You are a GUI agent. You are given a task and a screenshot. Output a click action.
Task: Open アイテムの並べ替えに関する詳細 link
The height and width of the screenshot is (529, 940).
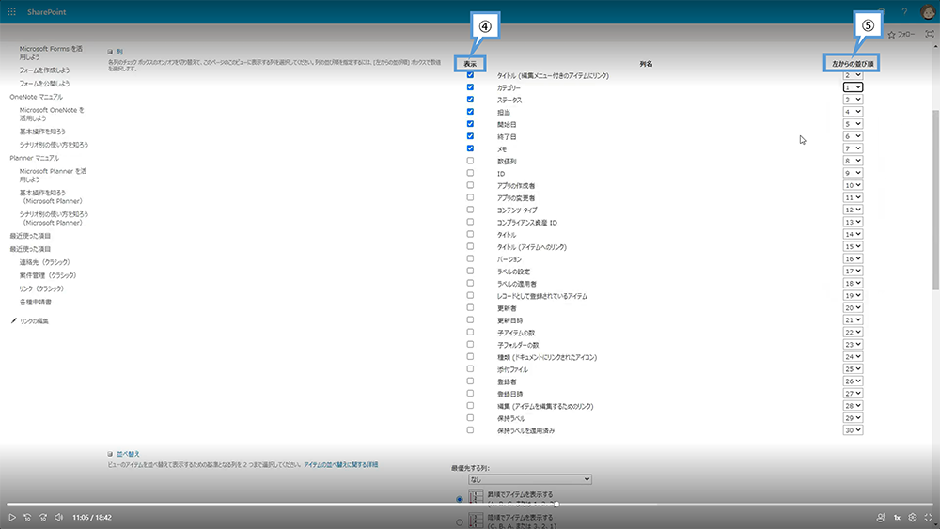341,465
